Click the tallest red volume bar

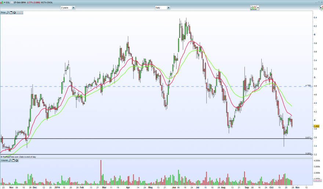101,172
